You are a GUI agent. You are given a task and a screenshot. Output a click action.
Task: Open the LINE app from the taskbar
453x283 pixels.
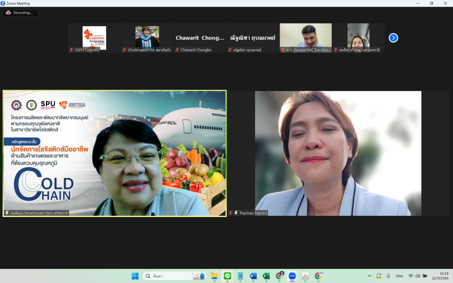(x=227, y=276)
